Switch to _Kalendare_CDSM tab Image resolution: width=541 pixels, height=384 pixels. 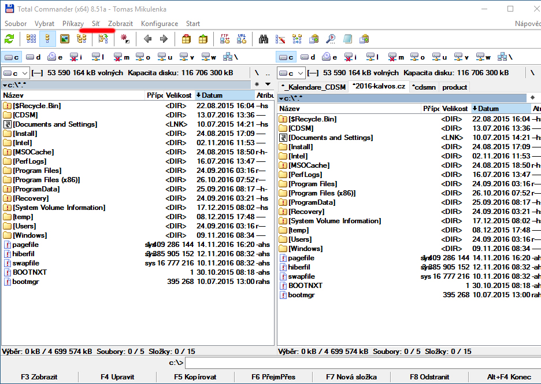(313, 87)
